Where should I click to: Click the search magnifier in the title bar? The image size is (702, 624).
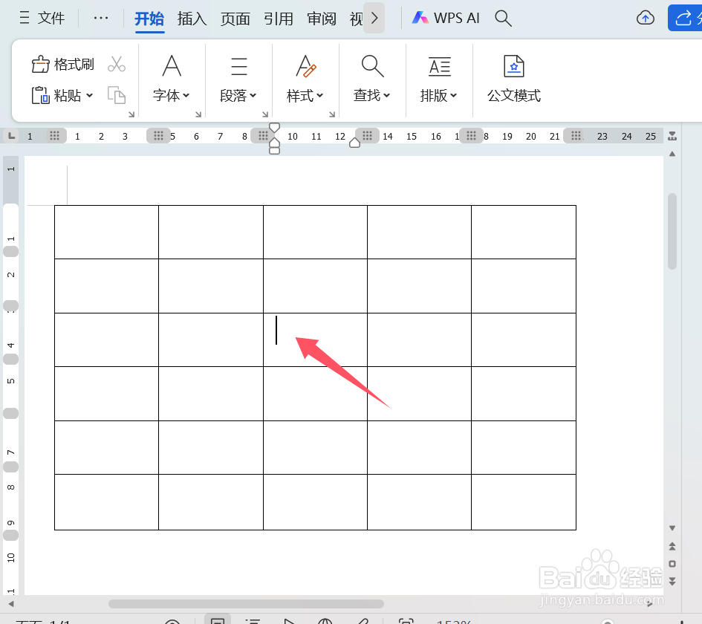503,18
